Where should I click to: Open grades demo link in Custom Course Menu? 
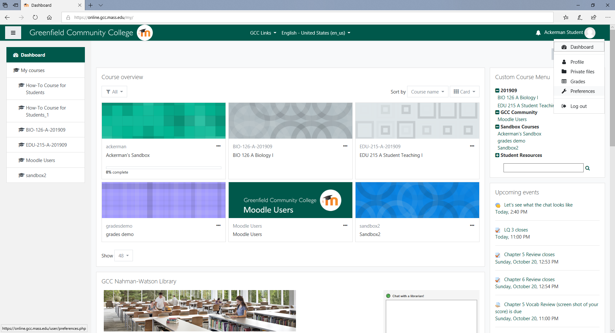[511, 141]
